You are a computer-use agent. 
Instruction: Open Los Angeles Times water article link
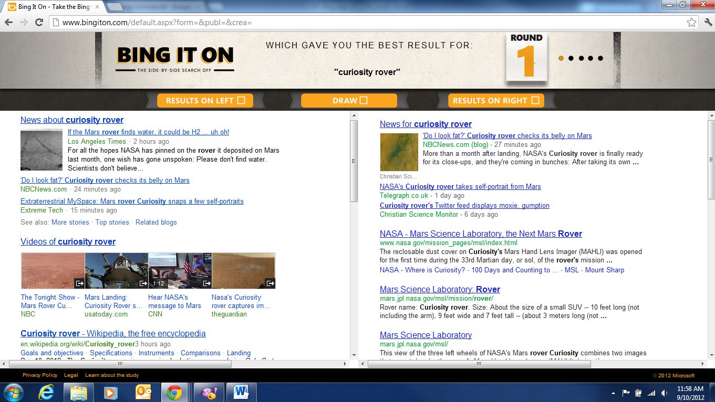pos(148,132)
